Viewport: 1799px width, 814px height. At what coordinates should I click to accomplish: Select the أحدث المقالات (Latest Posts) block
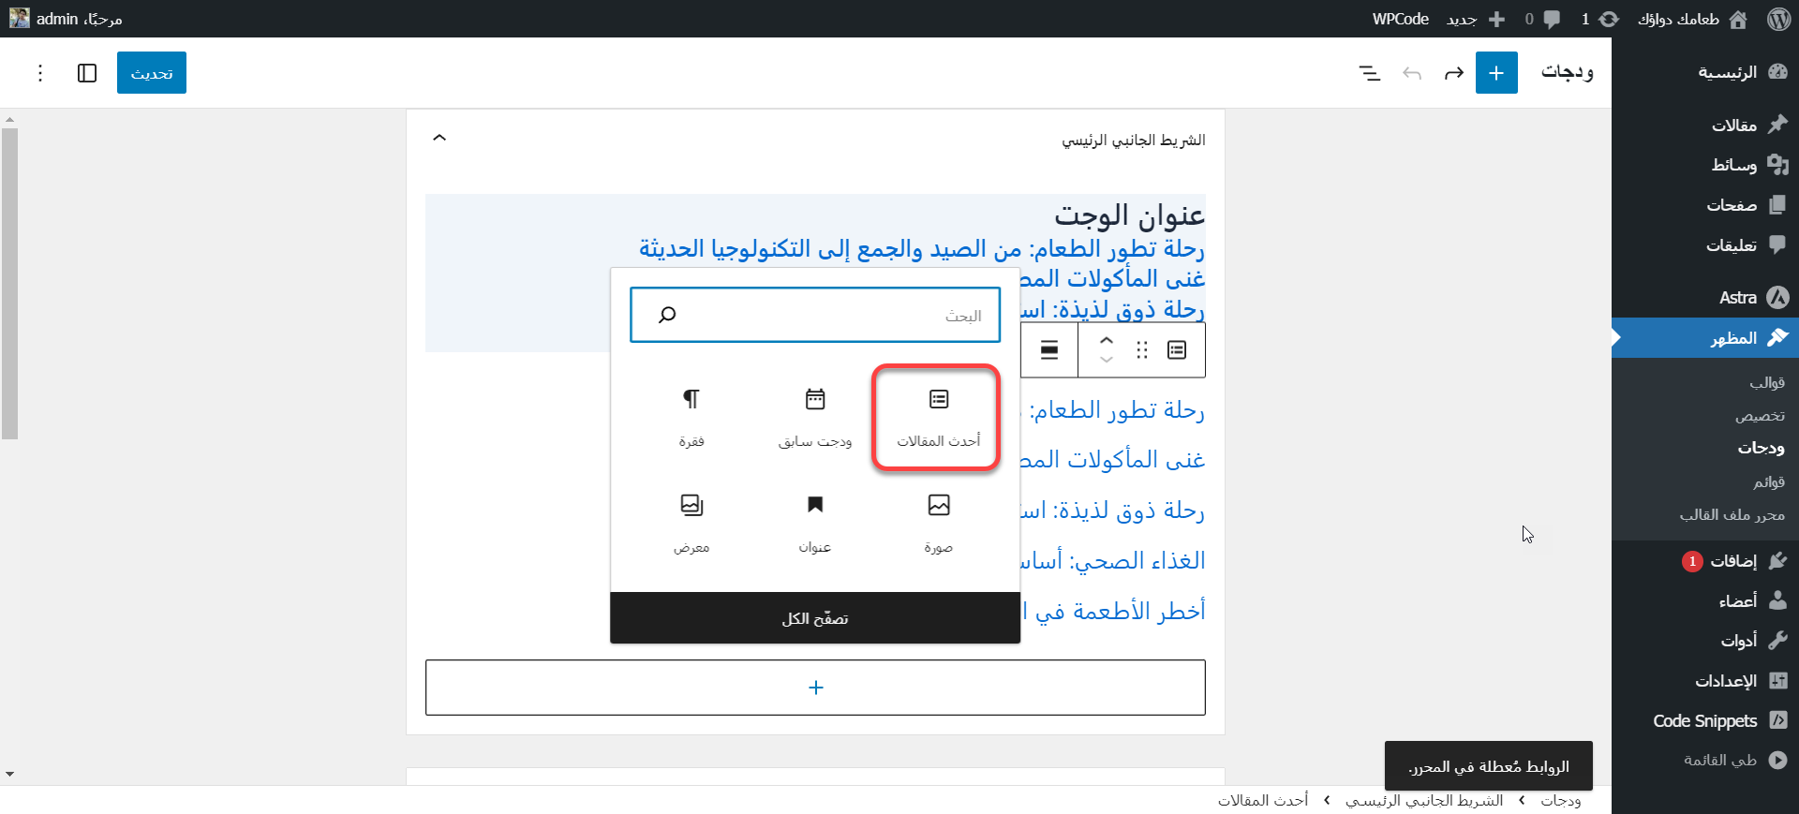[x=938, y=417]
